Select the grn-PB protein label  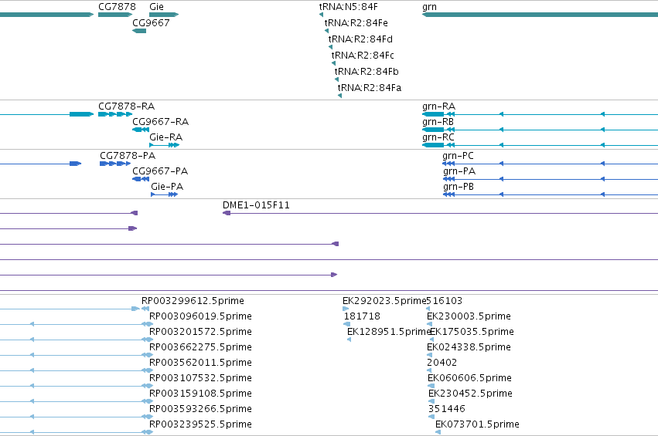(459, 187)
